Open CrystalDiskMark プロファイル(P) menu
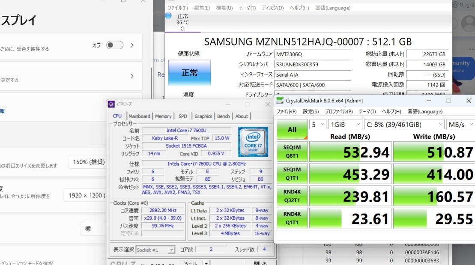475x265 pixels. [339, 111]
